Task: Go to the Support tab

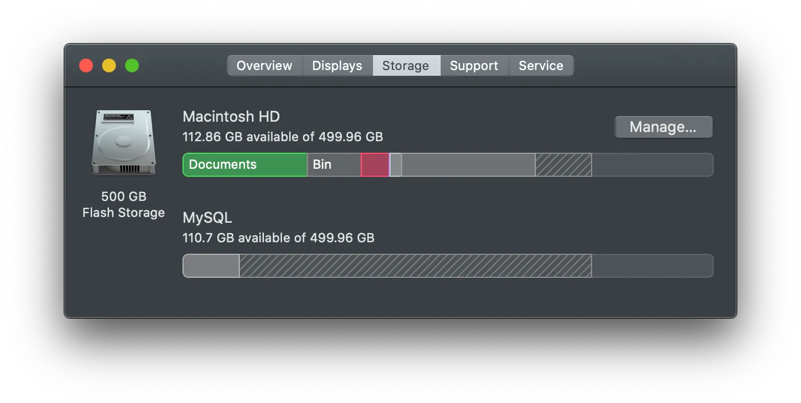Action: pyautogui.click(x=473, y=65)
